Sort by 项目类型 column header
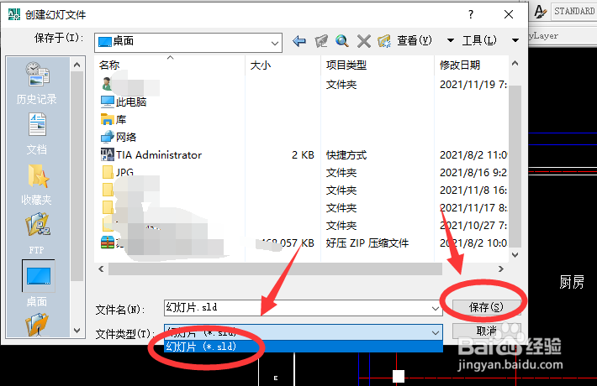The width and height of the screenshot is (597, 386). (378, 65)
